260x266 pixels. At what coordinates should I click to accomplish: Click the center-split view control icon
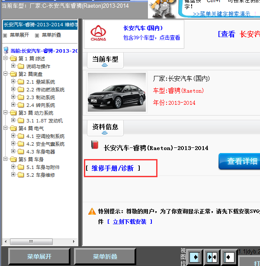point(212,257)
